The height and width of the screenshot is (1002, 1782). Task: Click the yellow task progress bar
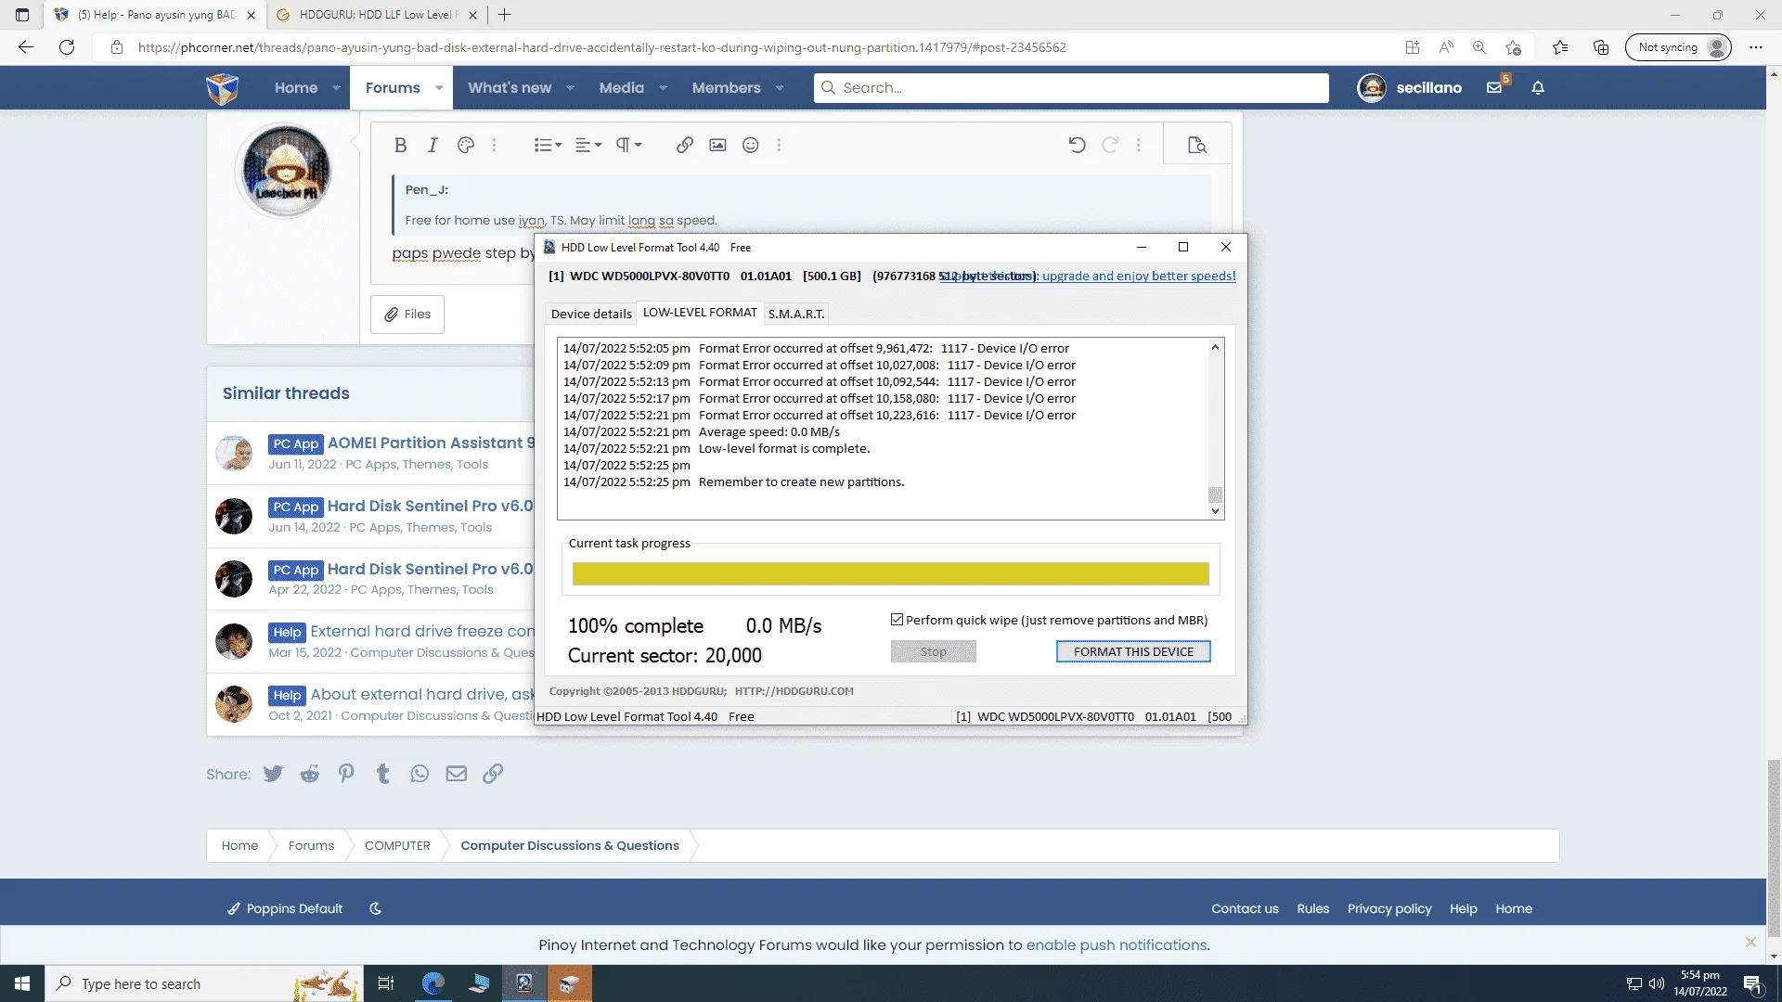click(890, 574)
